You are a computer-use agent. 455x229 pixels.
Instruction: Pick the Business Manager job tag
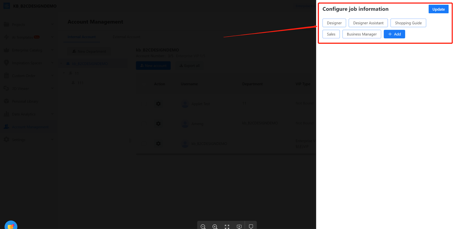point(362,34)
